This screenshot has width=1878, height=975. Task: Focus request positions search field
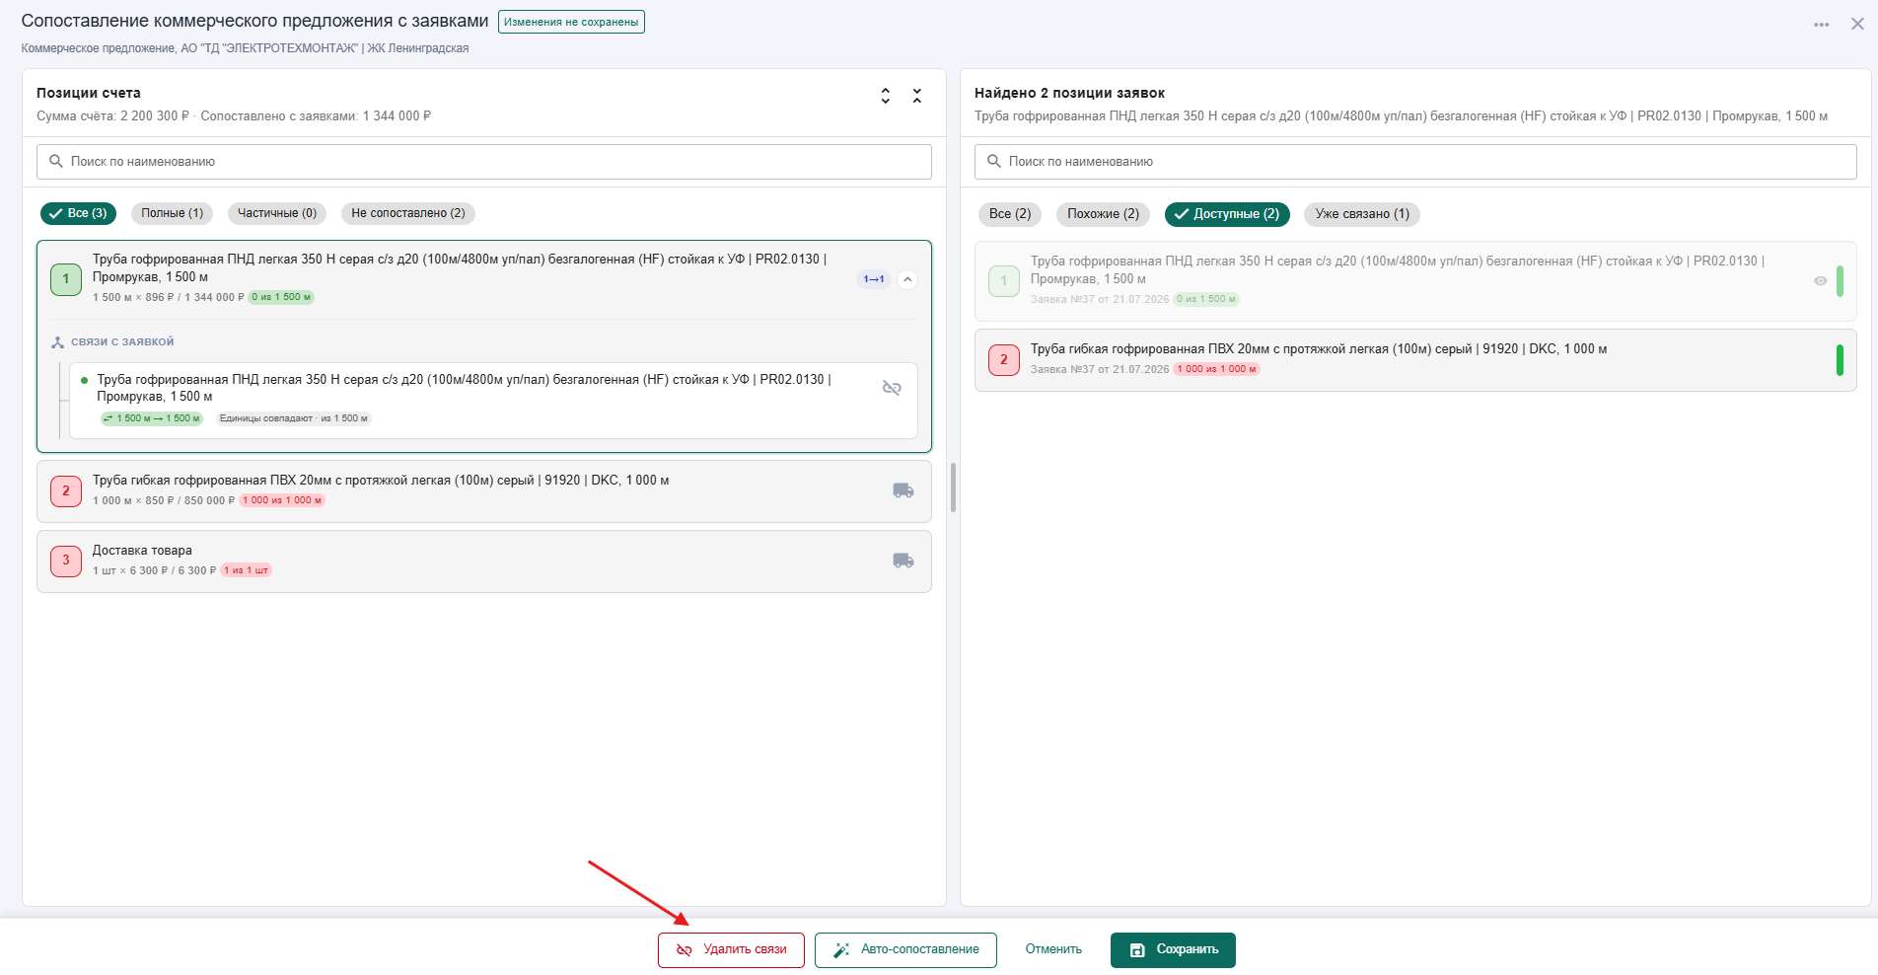(x=1415, y=162)
